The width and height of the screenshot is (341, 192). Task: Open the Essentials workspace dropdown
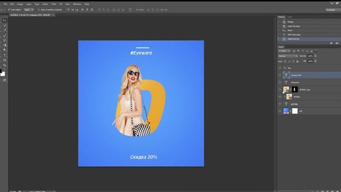[333, 10]
